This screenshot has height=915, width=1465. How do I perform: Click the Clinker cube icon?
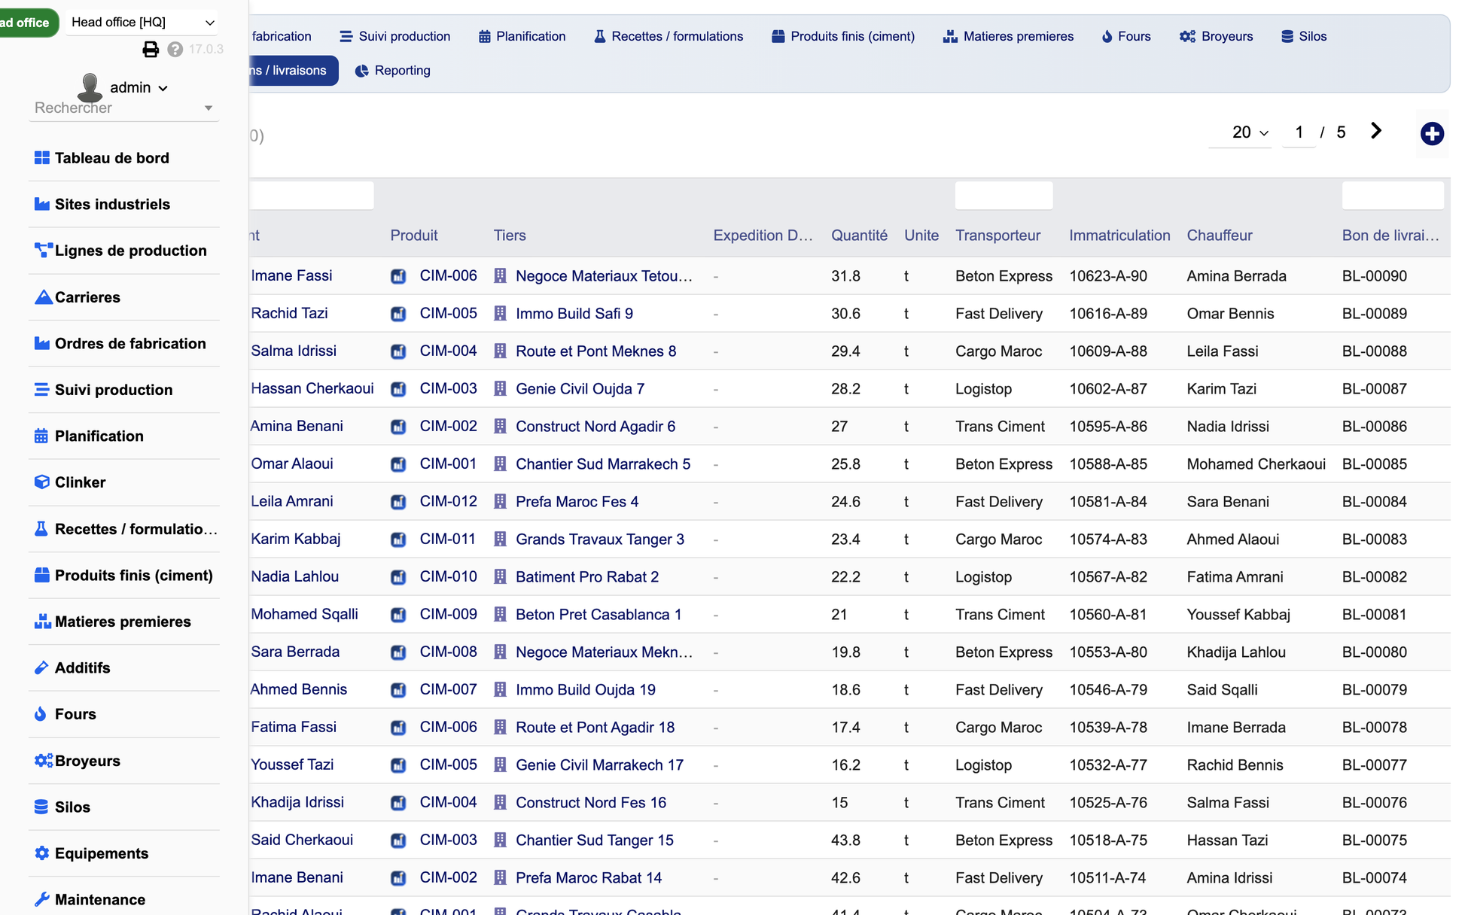pyautogui.click(x=42, y=482)
